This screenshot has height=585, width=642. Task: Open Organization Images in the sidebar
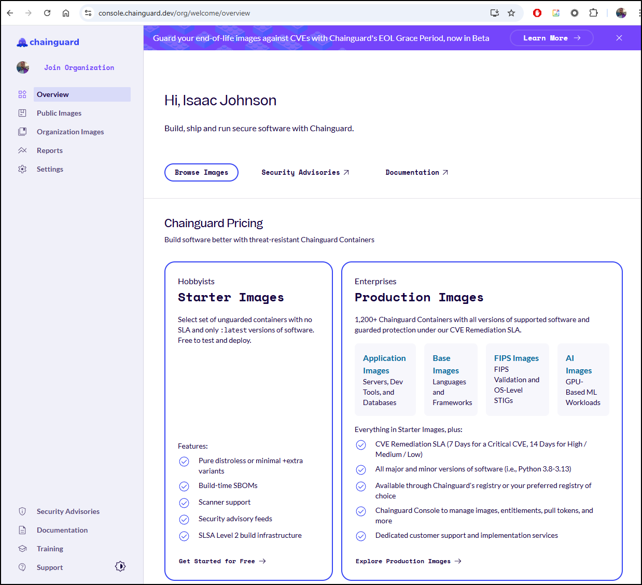pos(71,132)
